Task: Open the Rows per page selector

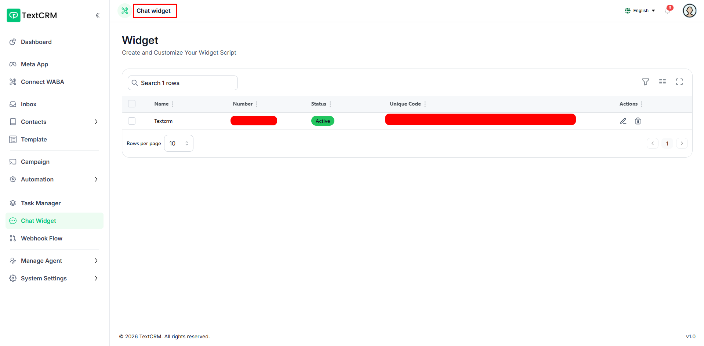Action: (178, 143)
